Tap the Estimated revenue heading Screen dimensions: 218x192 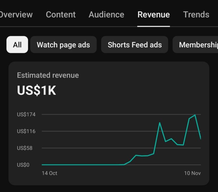(x=48, y=75)
